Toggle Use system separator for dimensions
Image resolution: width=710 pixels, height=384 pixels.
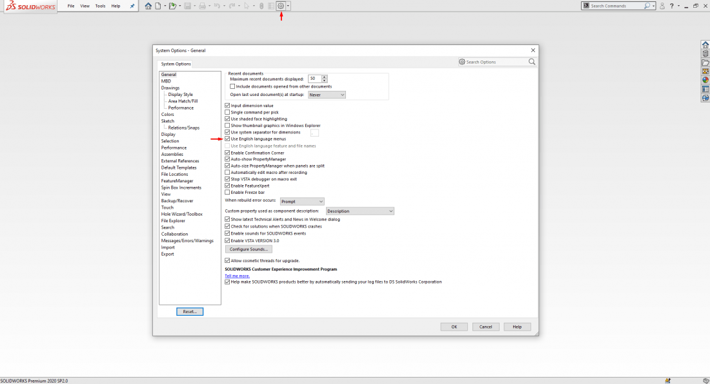pyautogui.click(x=227, y=132)
